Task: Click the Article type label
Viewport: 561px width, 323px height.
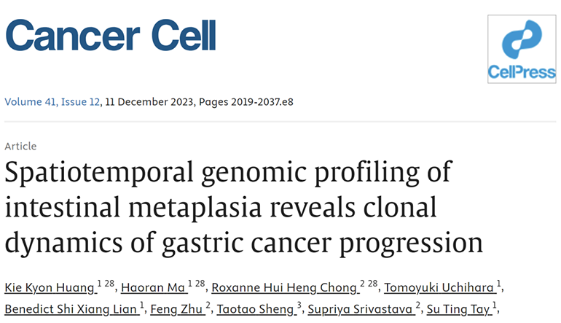Action: pos(20,146)
